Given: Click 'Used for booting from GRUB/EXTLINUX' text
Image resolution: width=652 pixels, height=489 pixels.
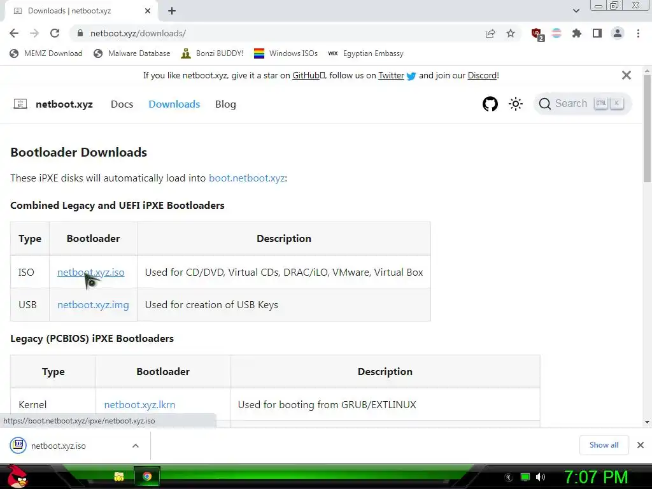Looking at the screenshot, I should (327, 404).
